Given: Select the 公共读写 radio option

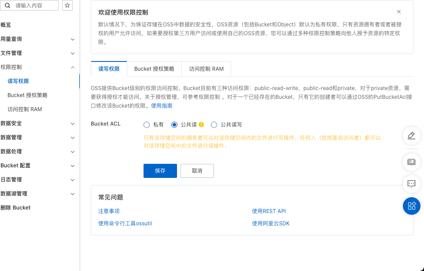Looking at the screenshot, I should tap(214, 125).
